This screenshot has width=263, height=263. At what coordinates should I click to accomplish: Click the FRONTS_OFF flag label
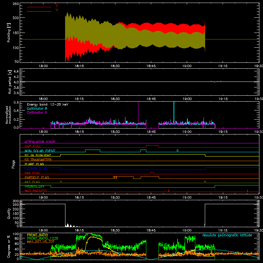pyautogui.click(x=35, y=186)
